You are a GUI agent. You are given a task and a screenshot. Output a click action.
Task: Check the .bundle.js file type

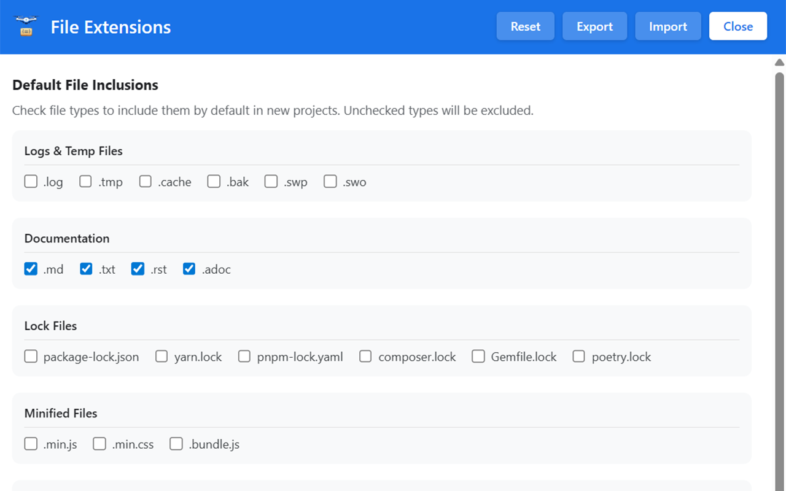click(x=176, y=443)
